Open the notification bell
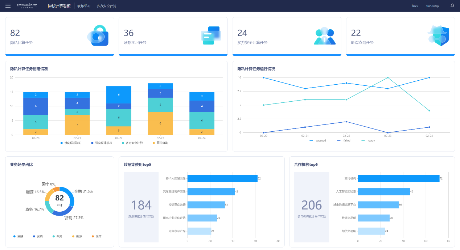Viewport: 460px width, 250px height. [x=452, y=5]
